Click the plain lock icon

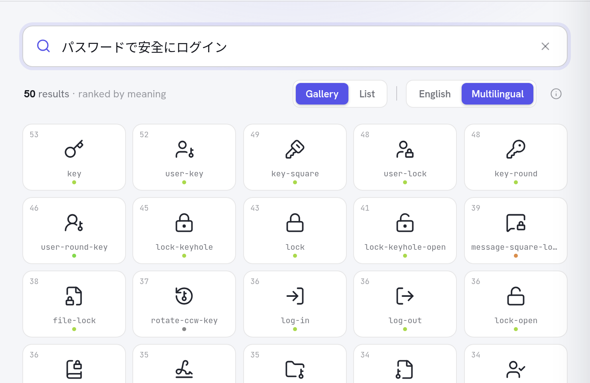[295, 231]
